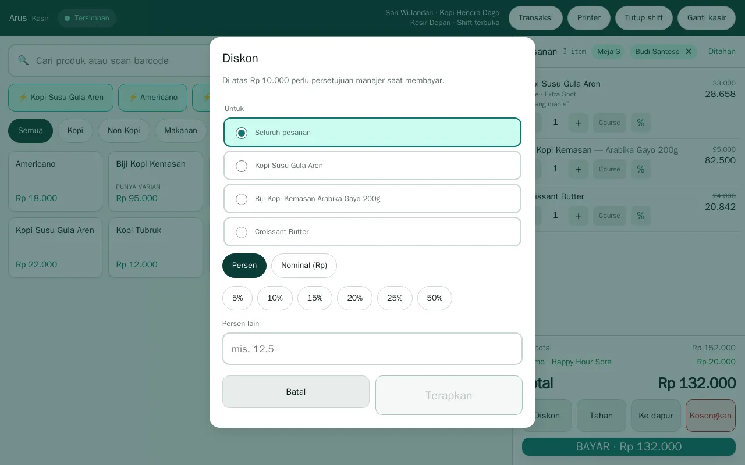This screenshot has width=745, height=465.
Task: Open Biji Kopi Kemasan product card
Action: (x=155, y=181)
